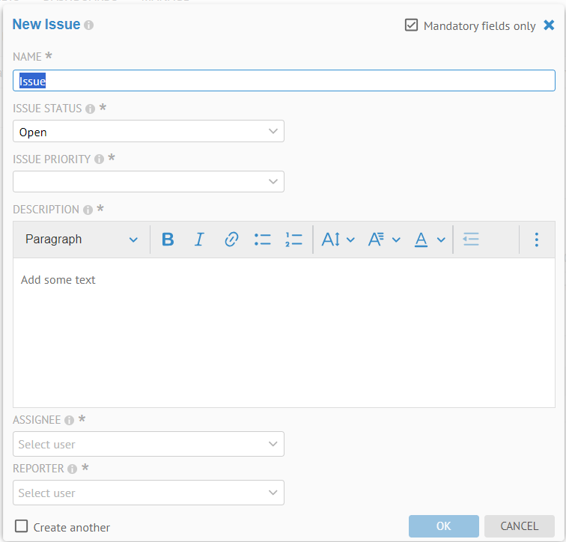The height and width of the screenshot is (542, 566).
Task: Add a numbered list
Action: click(293, 240)
